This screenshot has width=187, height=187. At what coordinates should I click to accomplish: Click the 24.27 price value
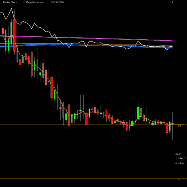point(178,154)
